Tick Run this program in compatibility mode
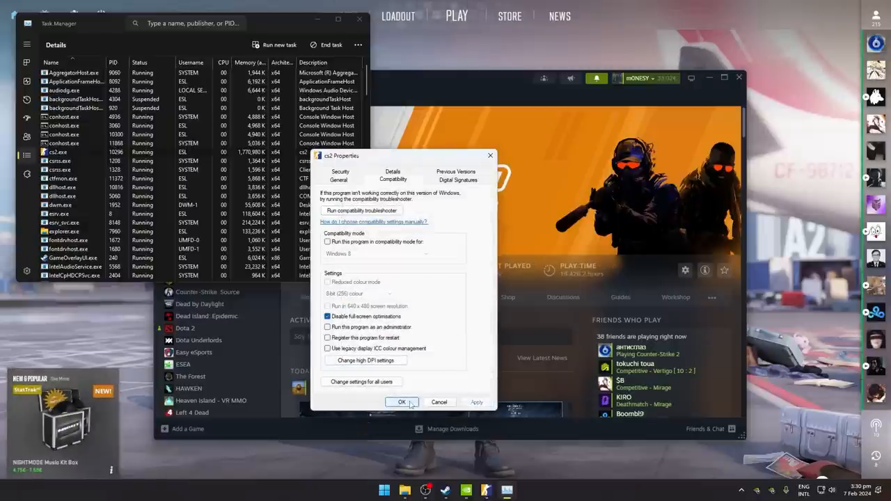891x501 pixels. [328, 241]
